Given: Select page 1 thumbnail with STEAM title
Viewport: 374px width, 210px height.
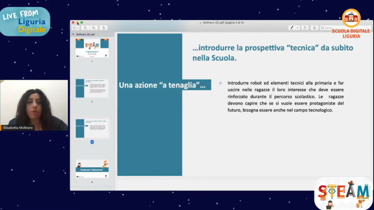Looking at the screenshot, I should [92, 48].
